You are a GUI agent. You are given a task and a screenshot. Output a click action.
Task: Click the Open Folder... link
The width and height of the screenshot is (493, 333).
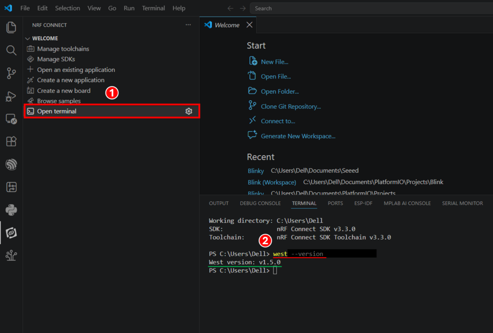pyautogui.click(x=280, y=91)
